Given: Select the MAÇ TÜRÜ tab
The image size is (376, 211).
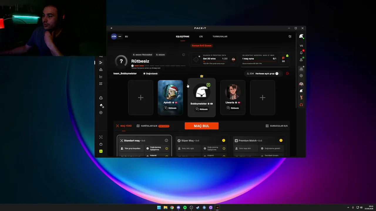Looking at the screenshot, I should click(x=124, y=126).
